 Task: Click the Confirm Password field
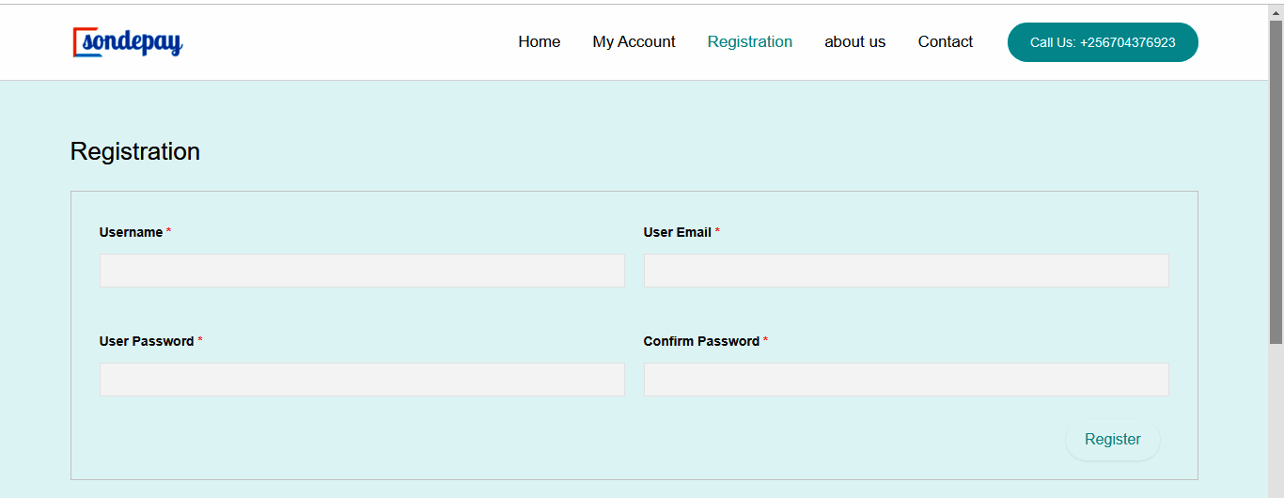[x=905, y=380]
